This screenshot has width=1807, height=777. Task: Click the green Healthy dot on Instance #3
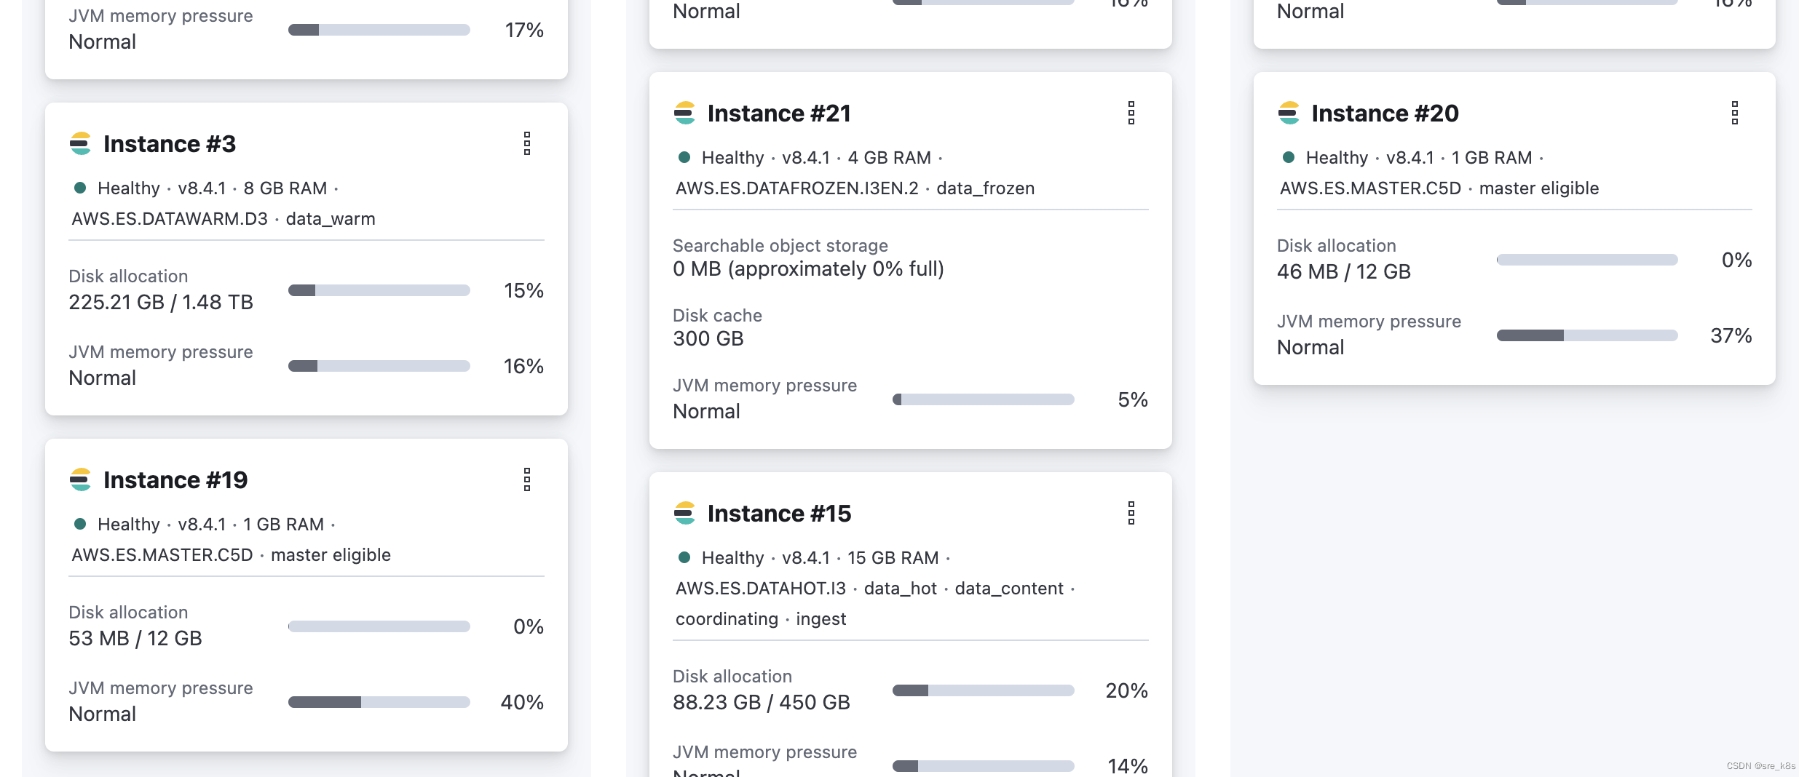coord(80,188)
